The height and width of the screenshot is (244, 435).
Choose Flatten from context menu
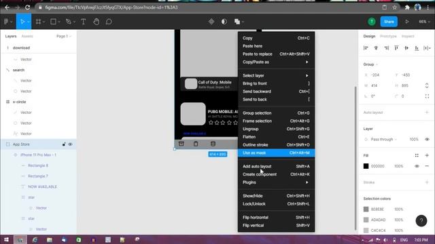tap(276, 137)
